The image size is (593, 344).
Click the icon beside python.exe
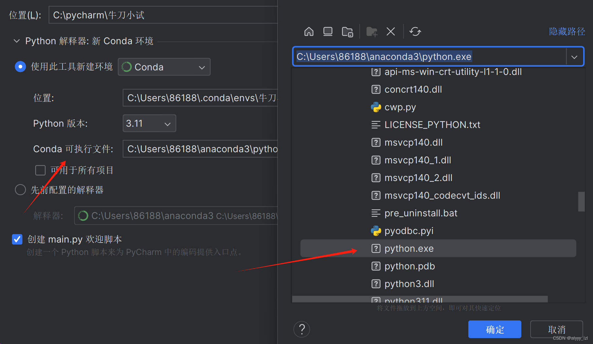pos(376,248)
